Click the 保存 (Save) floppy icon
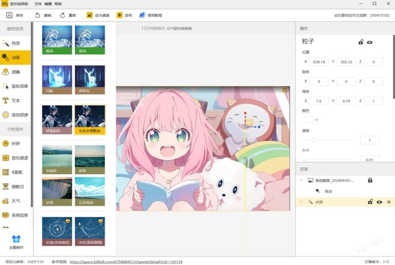This screenshot has width=395, height=265. click(9, 15)
